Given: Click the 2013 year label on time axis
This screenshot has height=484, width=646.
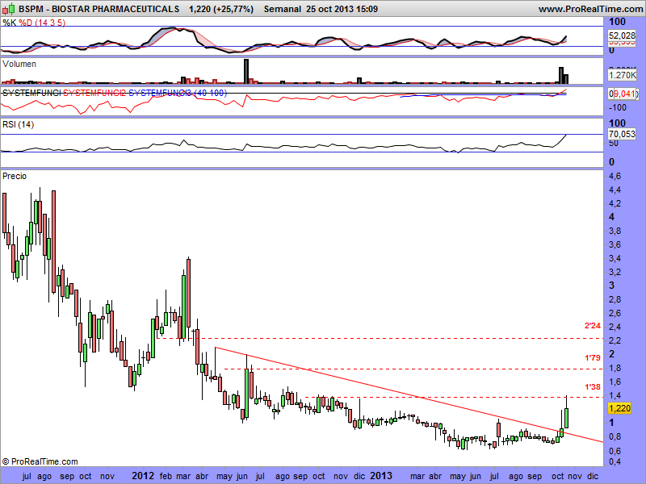Looking at the screenshot, I should (381, 476).
